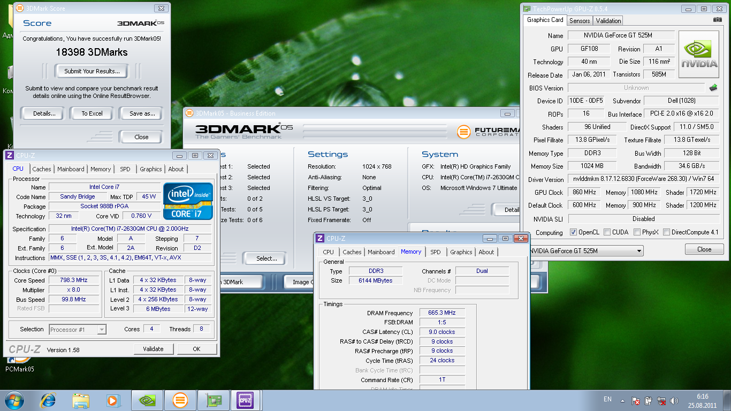Click the Bus Interface value PCI-E 2.0 x16
This screenshot has height=411, width=731.
click(682, 114)
